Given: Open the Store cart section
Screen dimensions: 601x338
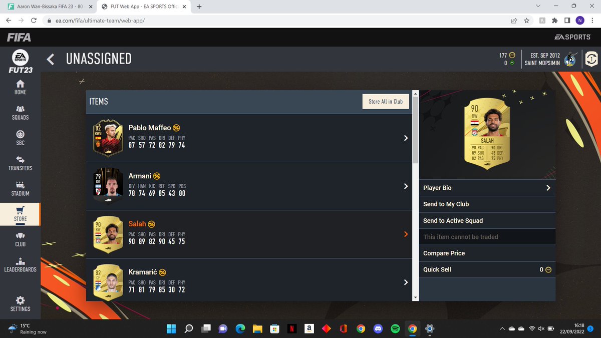Looking at the screenshot, I should point(20,214).
